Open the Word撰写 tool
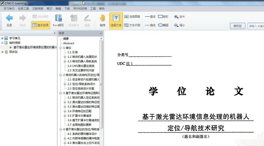Screen dimensions: 264x146 coord(58,20)
